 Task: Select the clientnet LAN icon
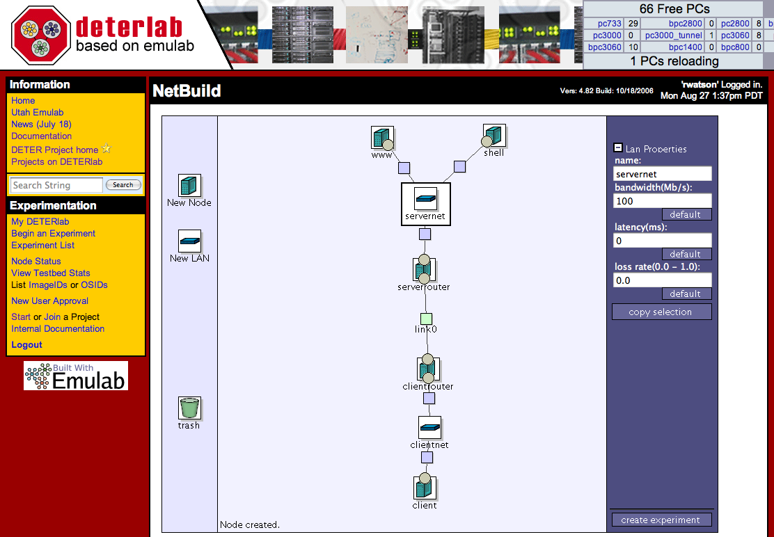click(x=429, y=427)
